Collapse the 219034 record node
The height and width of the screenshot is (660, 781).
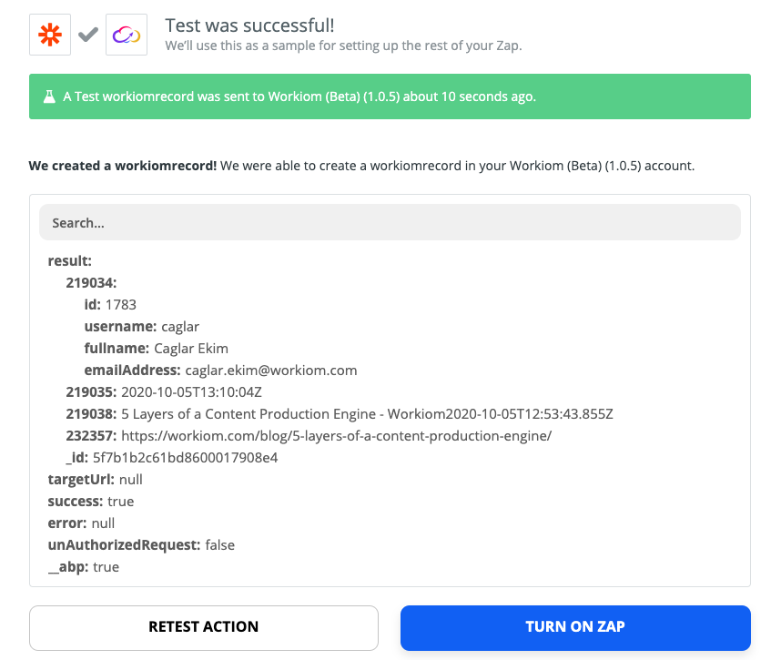point(91,282)
